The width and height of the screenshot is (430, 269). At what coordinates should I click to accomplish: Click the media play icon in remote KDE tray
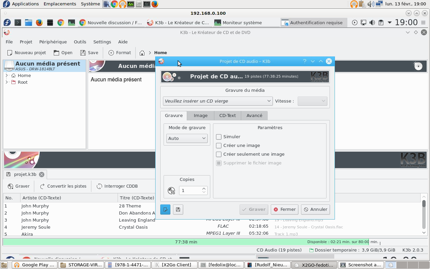(355, 23)
